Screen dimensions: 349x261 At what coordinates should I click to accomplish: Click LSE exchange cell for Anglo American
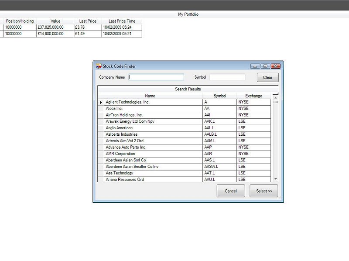coord(254,128)
